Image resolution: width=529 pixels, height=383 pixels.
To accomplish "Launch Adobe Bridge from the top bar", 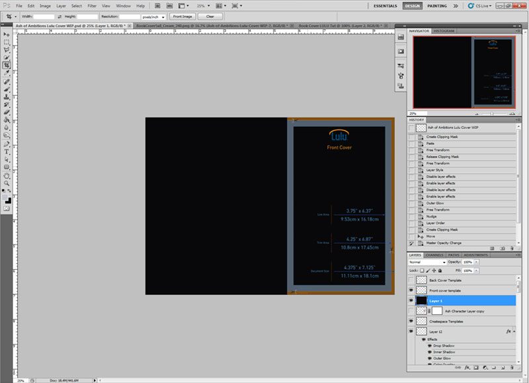I will (159, 5).
